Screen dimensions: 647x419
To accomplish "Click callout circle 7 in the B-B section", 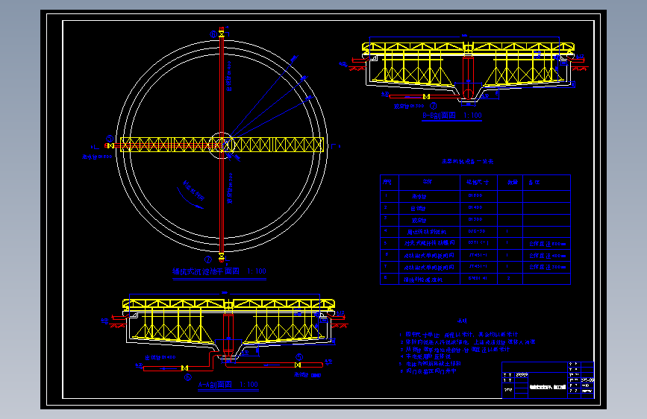I will point(434,106).
